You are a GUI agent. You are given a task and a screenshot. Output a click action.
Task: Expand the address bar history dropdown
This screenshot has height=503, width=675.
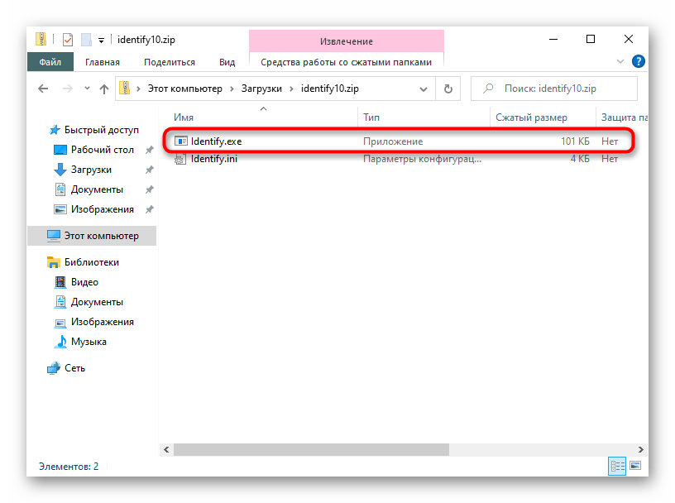(428, 89)
